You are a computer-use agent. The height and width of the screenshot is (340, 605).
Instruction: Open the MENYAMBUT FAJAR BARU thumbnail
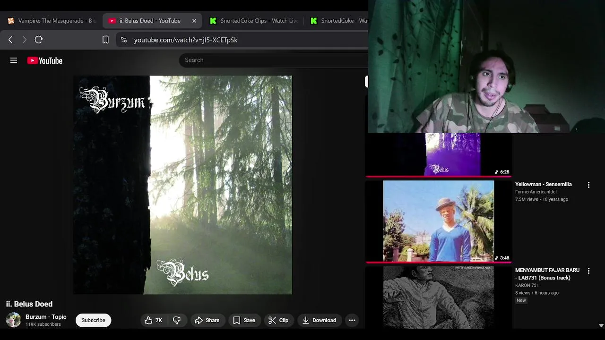pyautogui.click(x=439, y=297)
